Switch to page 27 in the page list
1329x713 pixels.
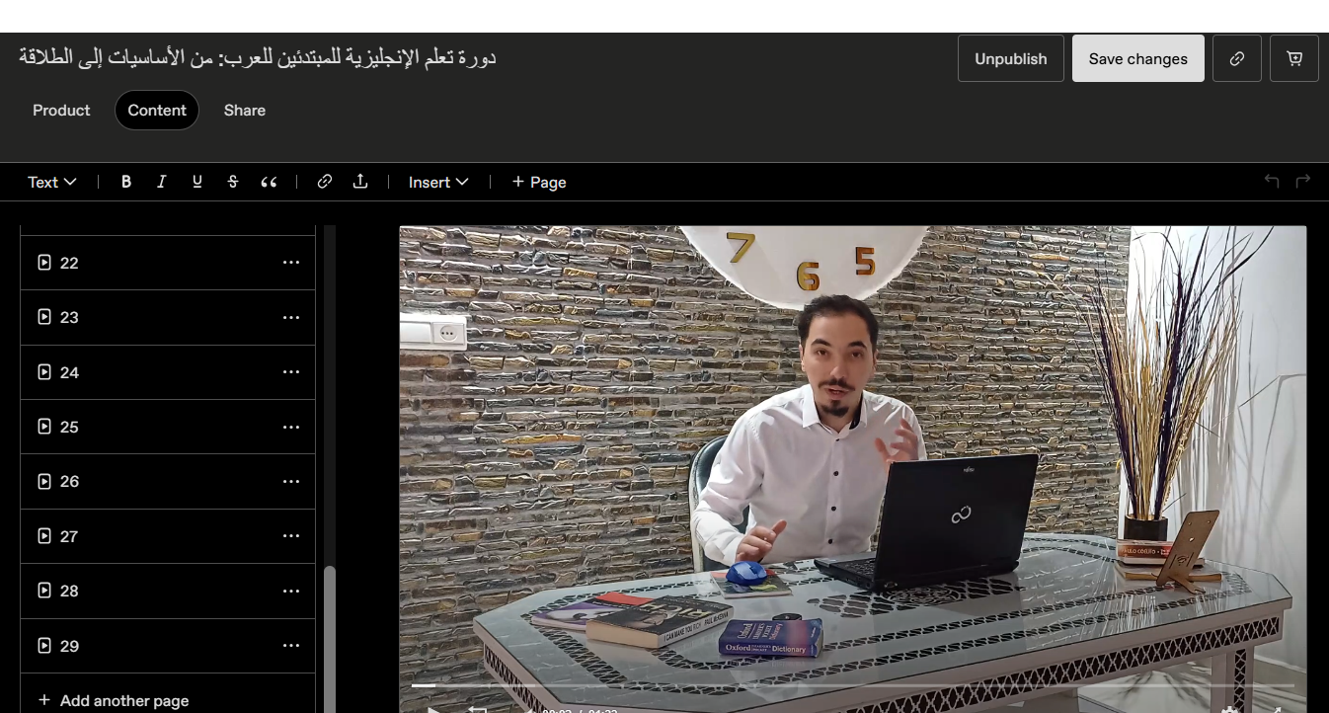pyautogui.click(x=168, y=536)
